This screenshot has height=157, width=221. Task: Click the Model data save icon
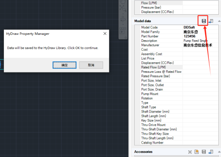[204, 21]
